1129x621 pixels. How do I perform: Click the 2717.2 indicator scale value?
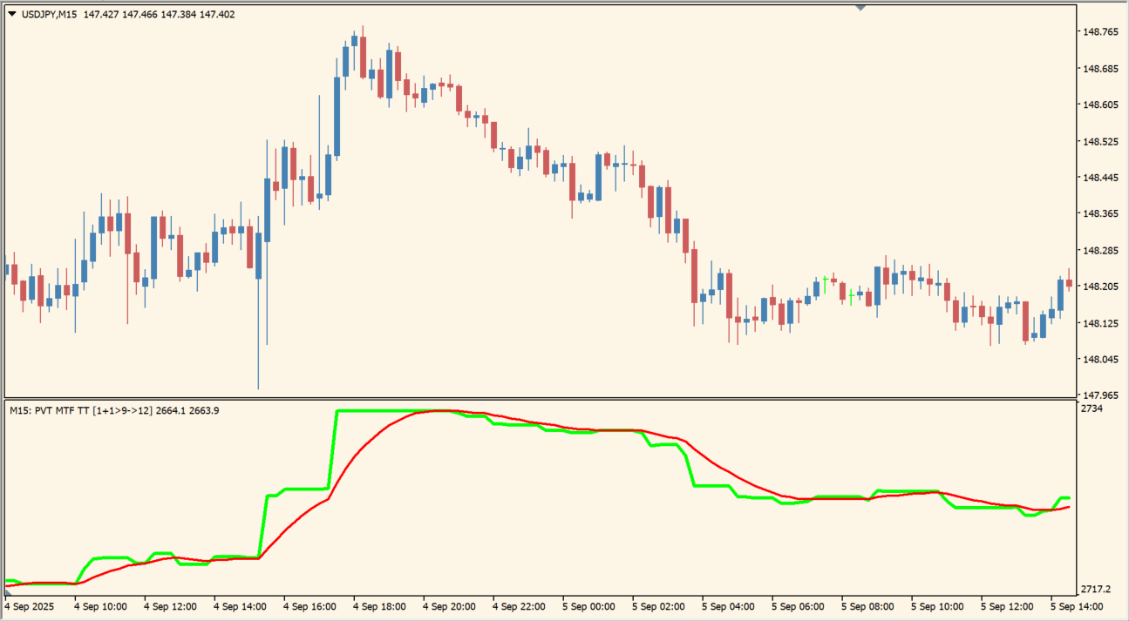[1096, 590]
